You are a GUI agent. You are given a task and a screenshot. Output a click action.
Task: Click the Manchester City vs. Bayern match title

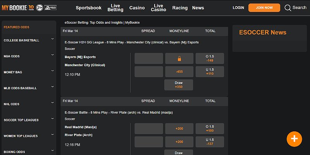click(x=132, y=42)
